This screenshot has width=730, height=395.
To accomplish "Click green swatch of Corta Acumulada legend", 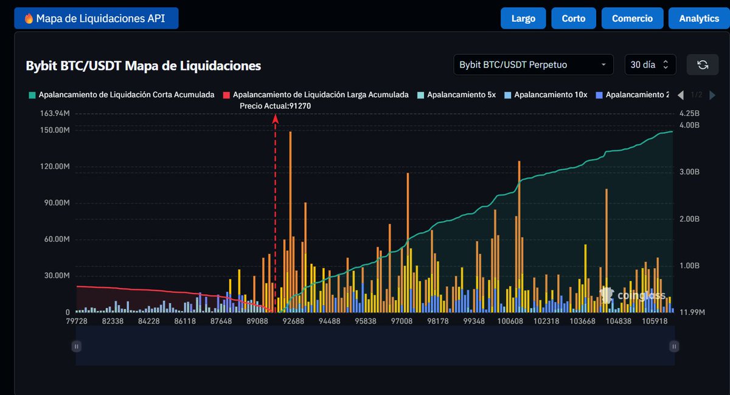I will tap(32, 95).
